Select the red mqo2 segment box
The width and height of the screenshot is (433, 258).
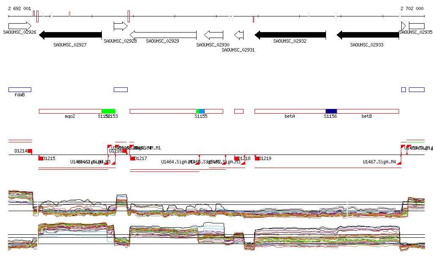point(70,111)
